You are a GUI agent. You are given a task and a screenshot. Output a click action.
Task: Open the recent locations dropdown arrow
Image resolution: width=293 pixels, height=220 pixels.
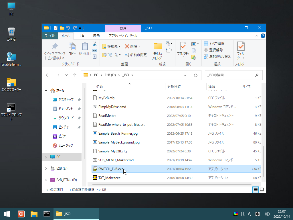66,75
